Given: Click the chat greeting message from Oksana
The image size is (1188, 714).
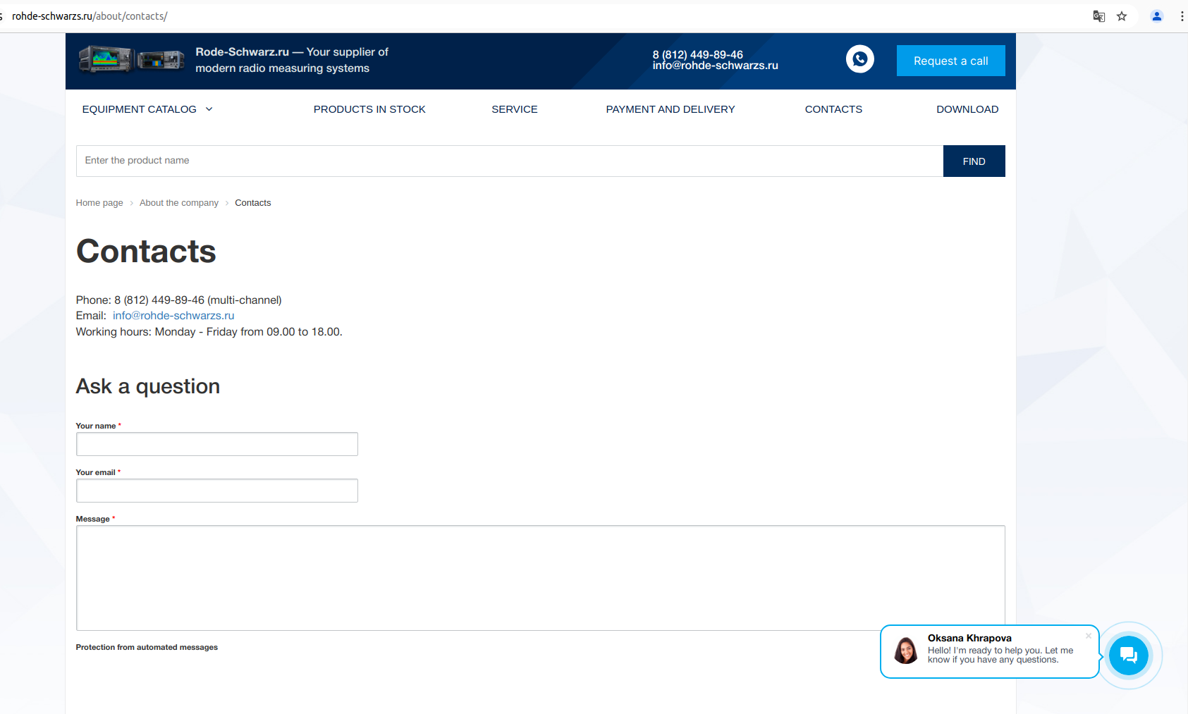Looking at the screenshot, I should pos(1000,655).
